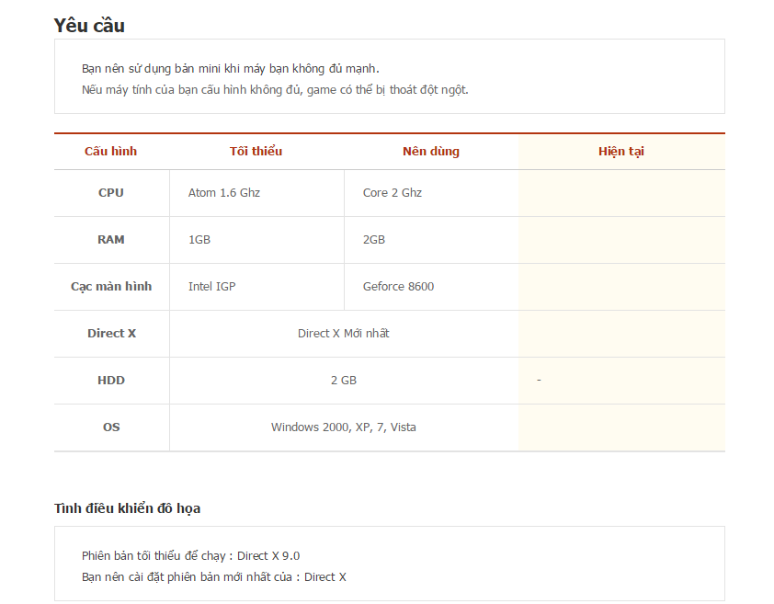Click the "Hiện tại" column header
774x604 pixels.
(x=620, y=152)
